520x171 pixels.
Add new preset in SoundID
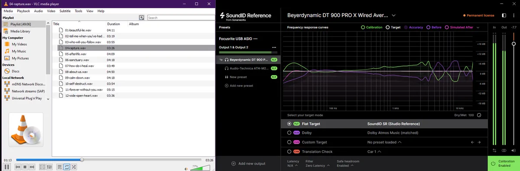[239, 85]
